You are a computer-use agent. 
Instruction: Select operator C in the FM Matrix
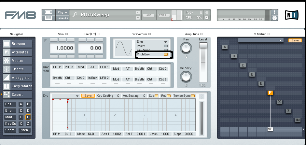pyautogui.click(x=243, y=65)
